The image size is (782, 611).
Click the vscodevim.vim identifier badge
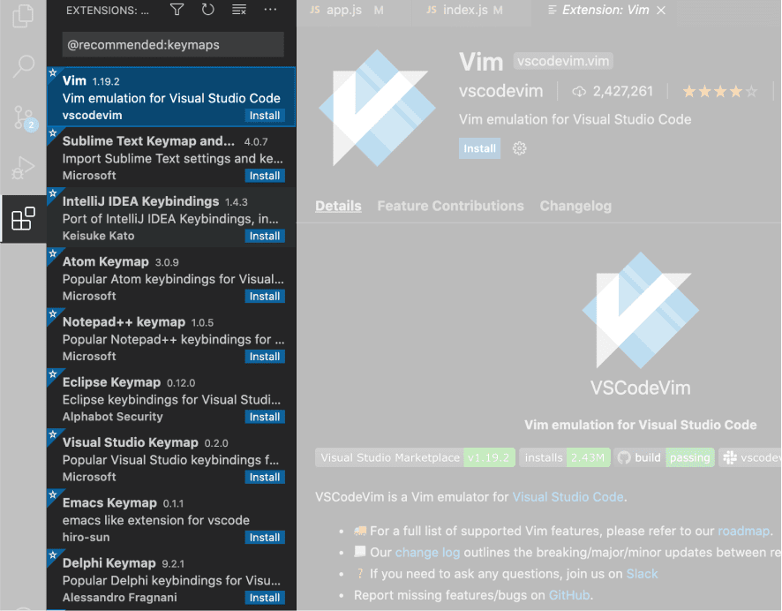[563, 61]
